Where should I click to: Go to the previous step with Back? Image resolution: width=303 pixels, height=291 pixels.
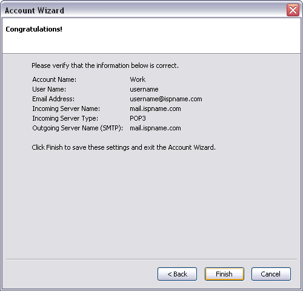click(177, 274)
